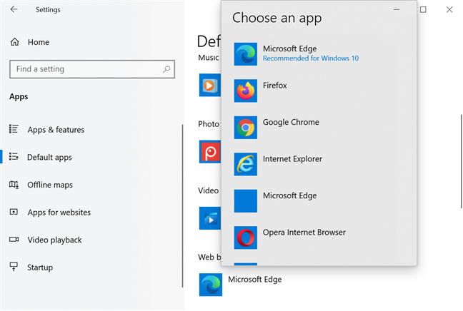Screen dimensions: 463x311
Task: Go to Apps for websites
Action: [59, 213]
